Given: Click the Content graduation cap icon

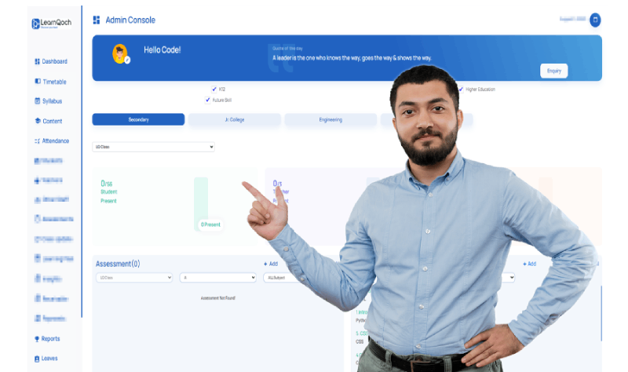Looking at the screenshot, I should 38,121.
